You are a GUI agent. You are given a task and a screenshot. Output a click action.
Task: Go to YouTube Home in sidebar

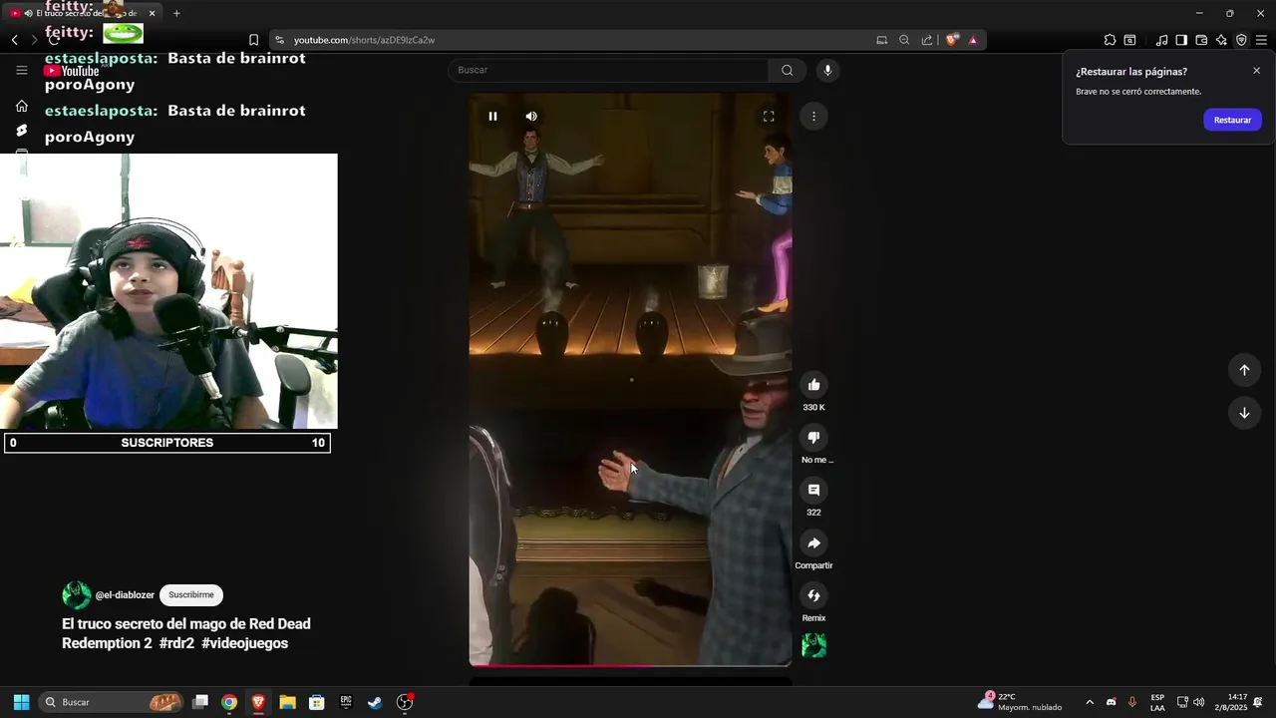(x=22, y=106)
